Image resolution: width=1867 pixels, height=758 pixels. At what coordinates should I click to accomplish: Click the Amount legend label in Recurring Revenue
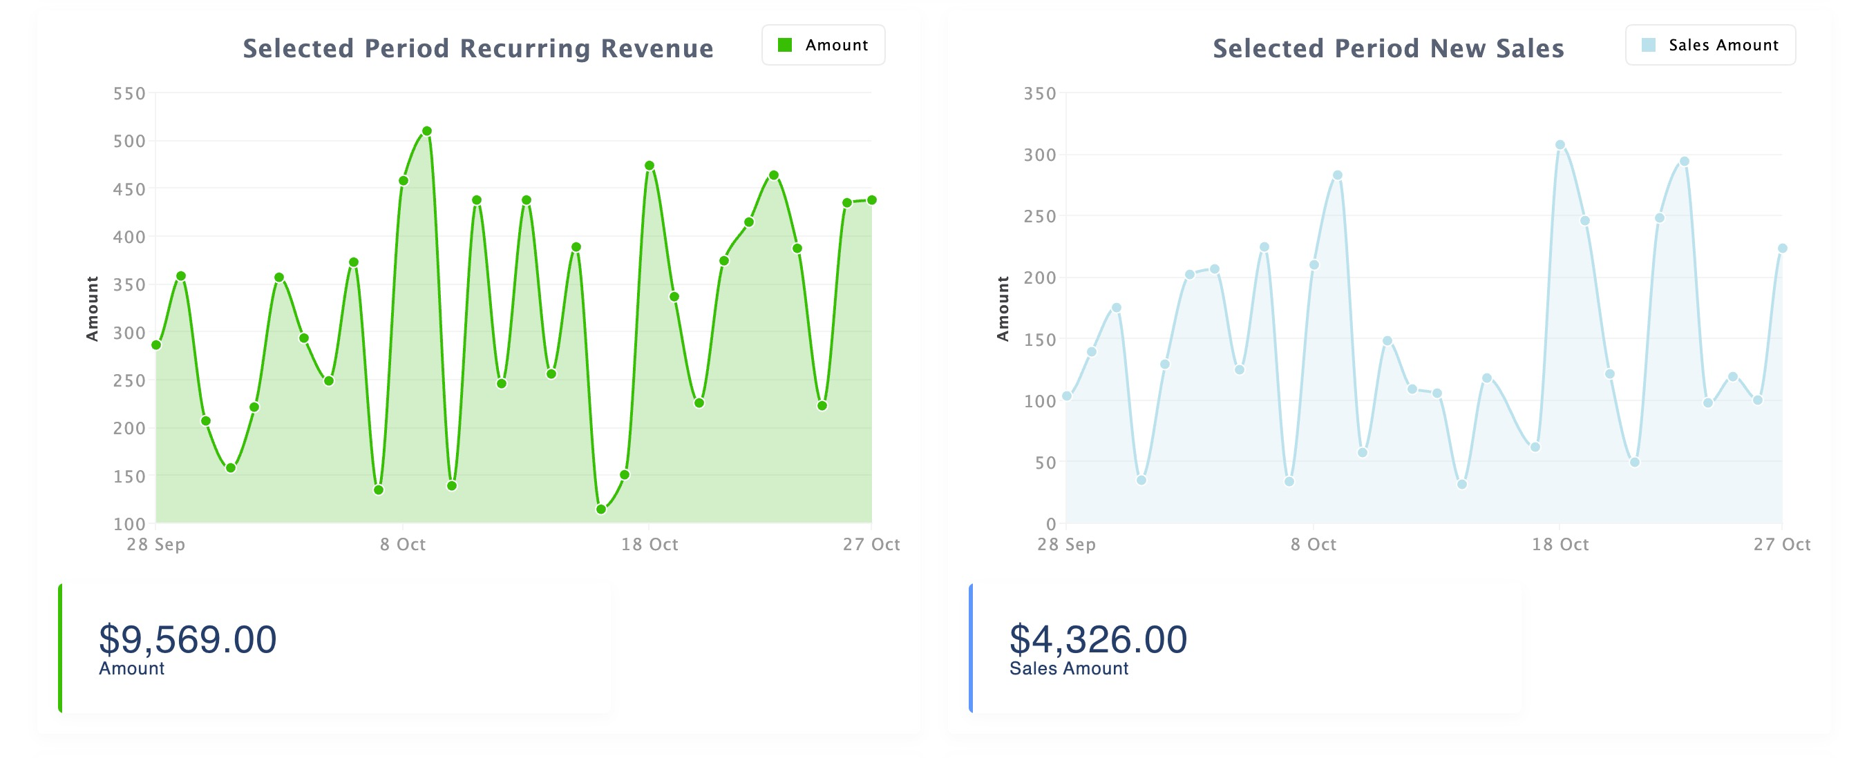836,45
